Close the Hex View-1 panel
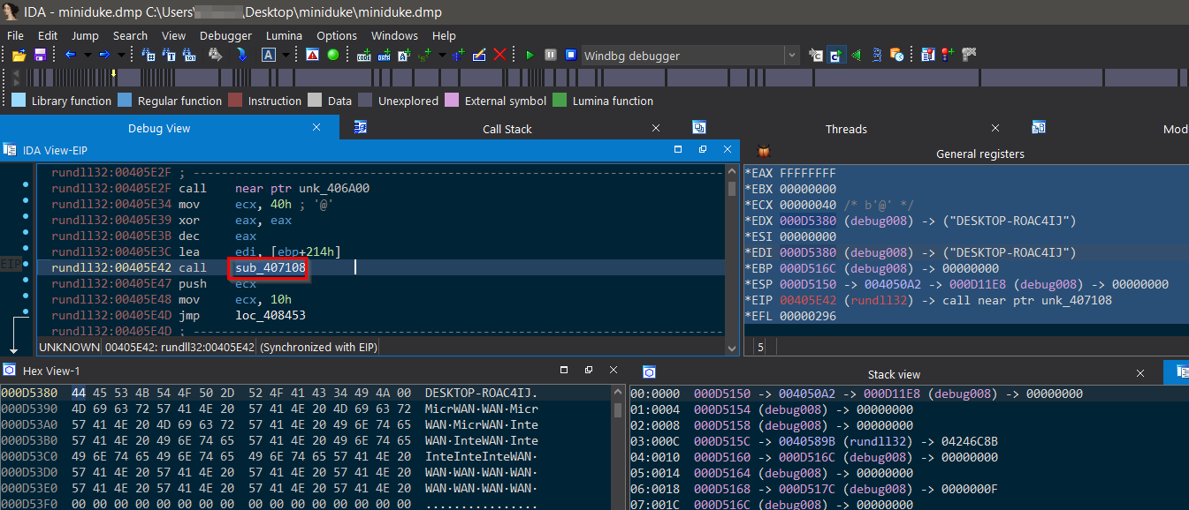 coord(613,371)
